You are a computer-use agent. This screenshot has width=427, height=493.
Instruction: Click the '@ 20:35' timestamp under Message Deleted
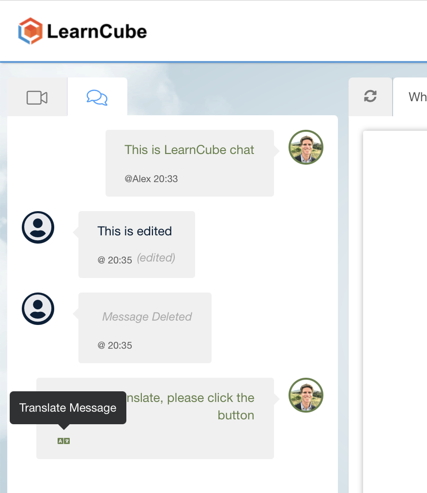coord(115,345)
